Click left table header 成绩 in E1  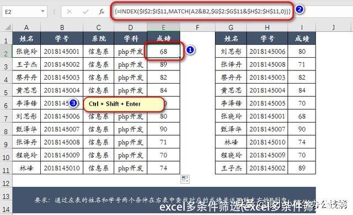(x=163, y=38)
